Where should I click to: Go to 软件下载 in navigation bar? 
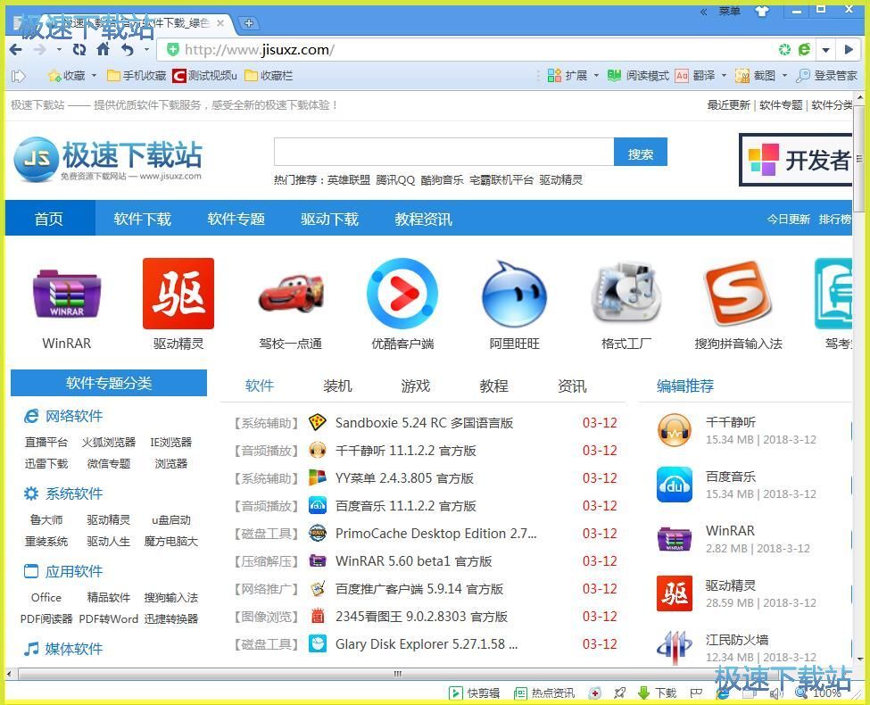pyautogui.click(x=142, y=219)
